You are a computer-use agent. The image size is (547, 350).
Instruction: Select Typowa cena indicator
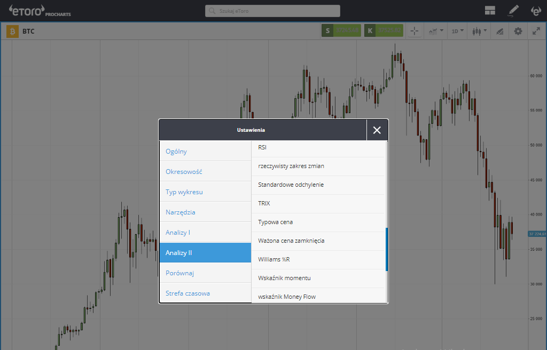click(318, 222)
